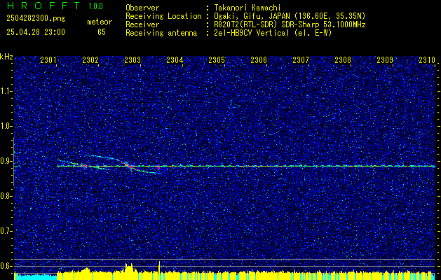Screen dimensions: 441x280
Task: Click the Receiving Location label
Action: (x=163, y=16)
